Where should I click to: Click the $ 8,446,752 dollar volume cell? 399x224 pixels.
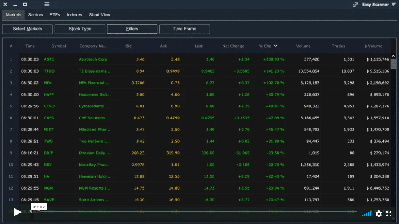coord(378,188)
